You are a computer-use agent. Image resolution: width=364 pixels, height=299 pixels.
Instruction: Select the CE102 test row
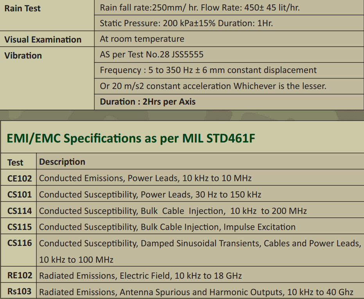click(182, 178)
